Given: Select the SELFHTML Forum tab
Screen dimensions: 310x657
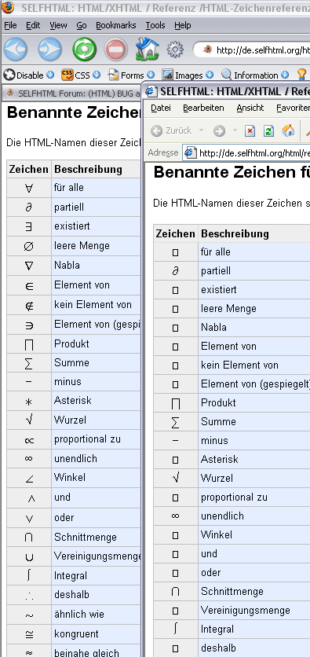Looking at the screenshot, I should click(x=72, y=94).
